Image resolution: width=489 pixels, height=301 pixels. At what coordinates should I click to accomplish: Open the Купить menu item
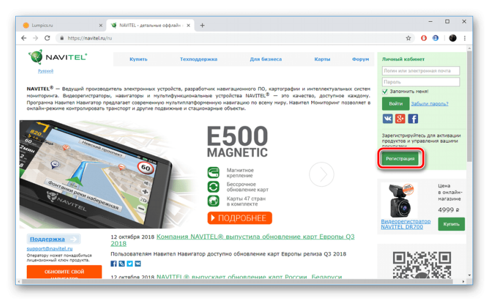coord(139,59)
